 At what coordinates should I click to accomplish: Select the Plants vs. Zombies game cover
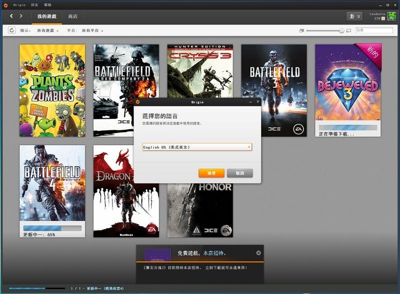click(52, 90)
